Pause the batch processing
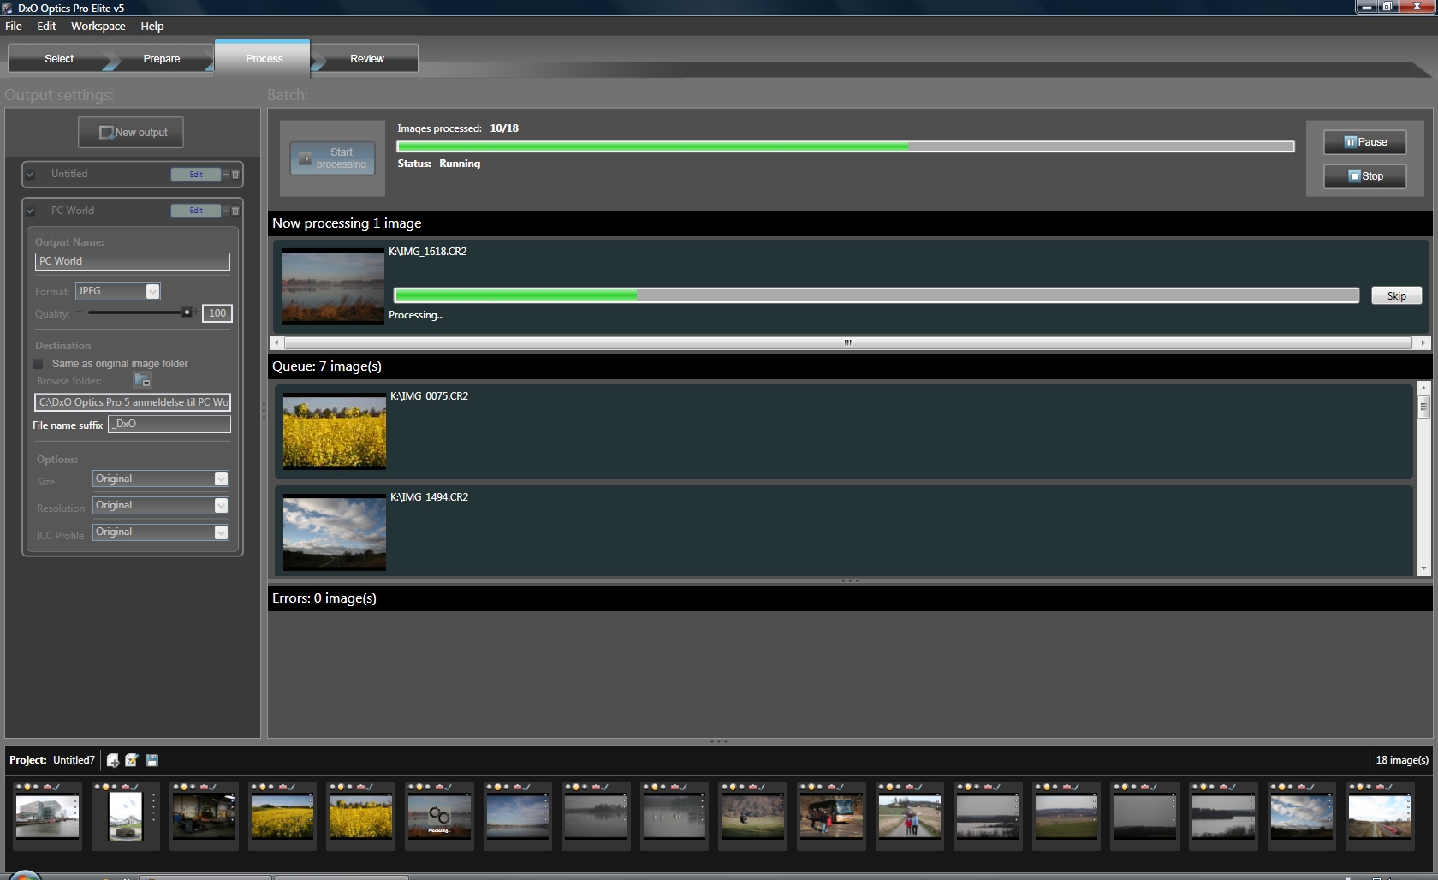This screenshot has width=1438, height=880. (x=1364, y=142)
